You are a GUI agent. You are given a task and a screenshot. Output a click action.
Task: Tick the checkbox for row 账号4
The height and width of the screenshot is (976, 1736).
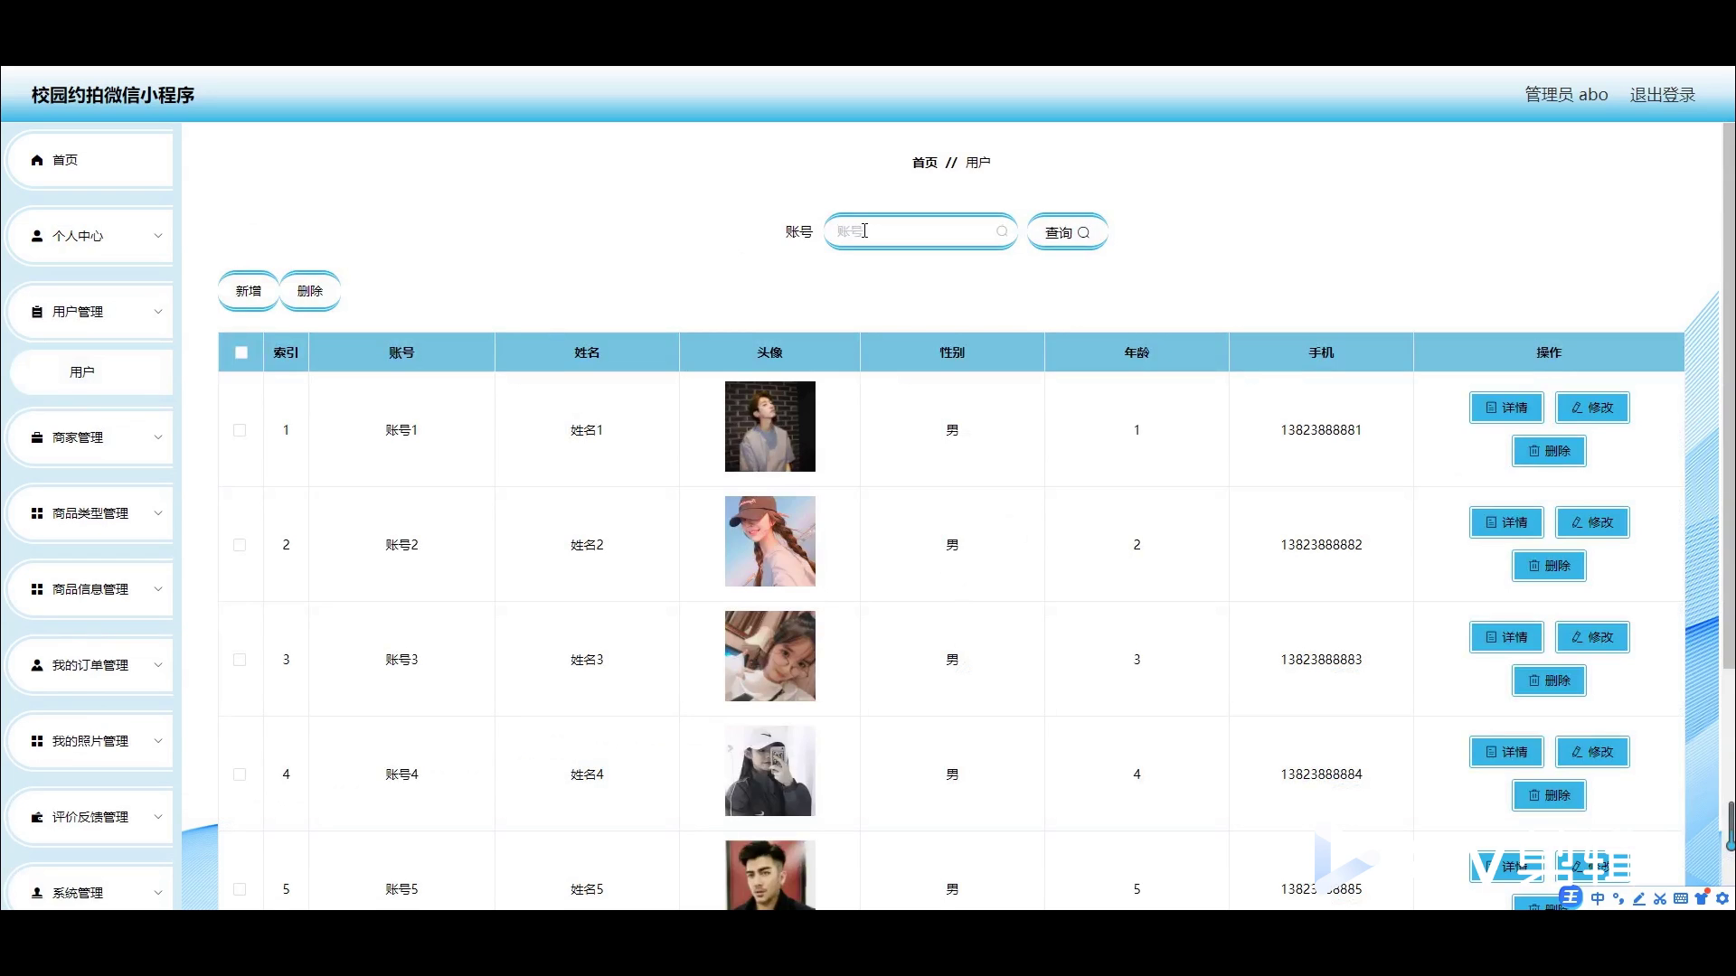tap(240, 774)
